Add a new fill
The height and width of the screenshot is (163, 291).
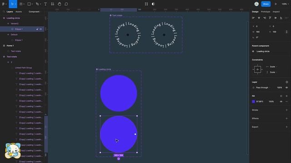tap(286, 96)
